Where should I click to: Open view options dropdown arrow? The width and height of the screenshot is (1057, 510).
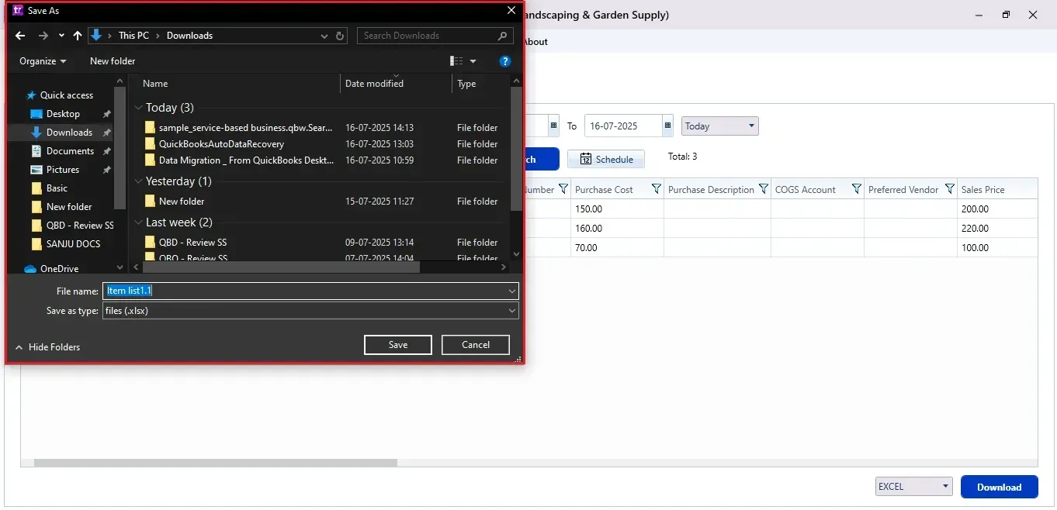tap(473, 61)
